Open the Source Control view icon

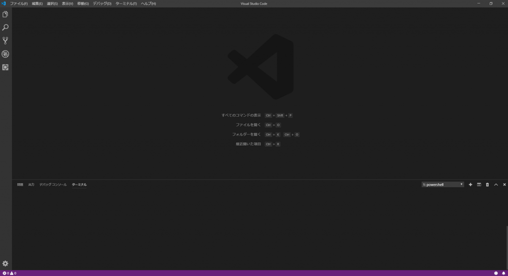pyautogui.click(x=5, y=41)
